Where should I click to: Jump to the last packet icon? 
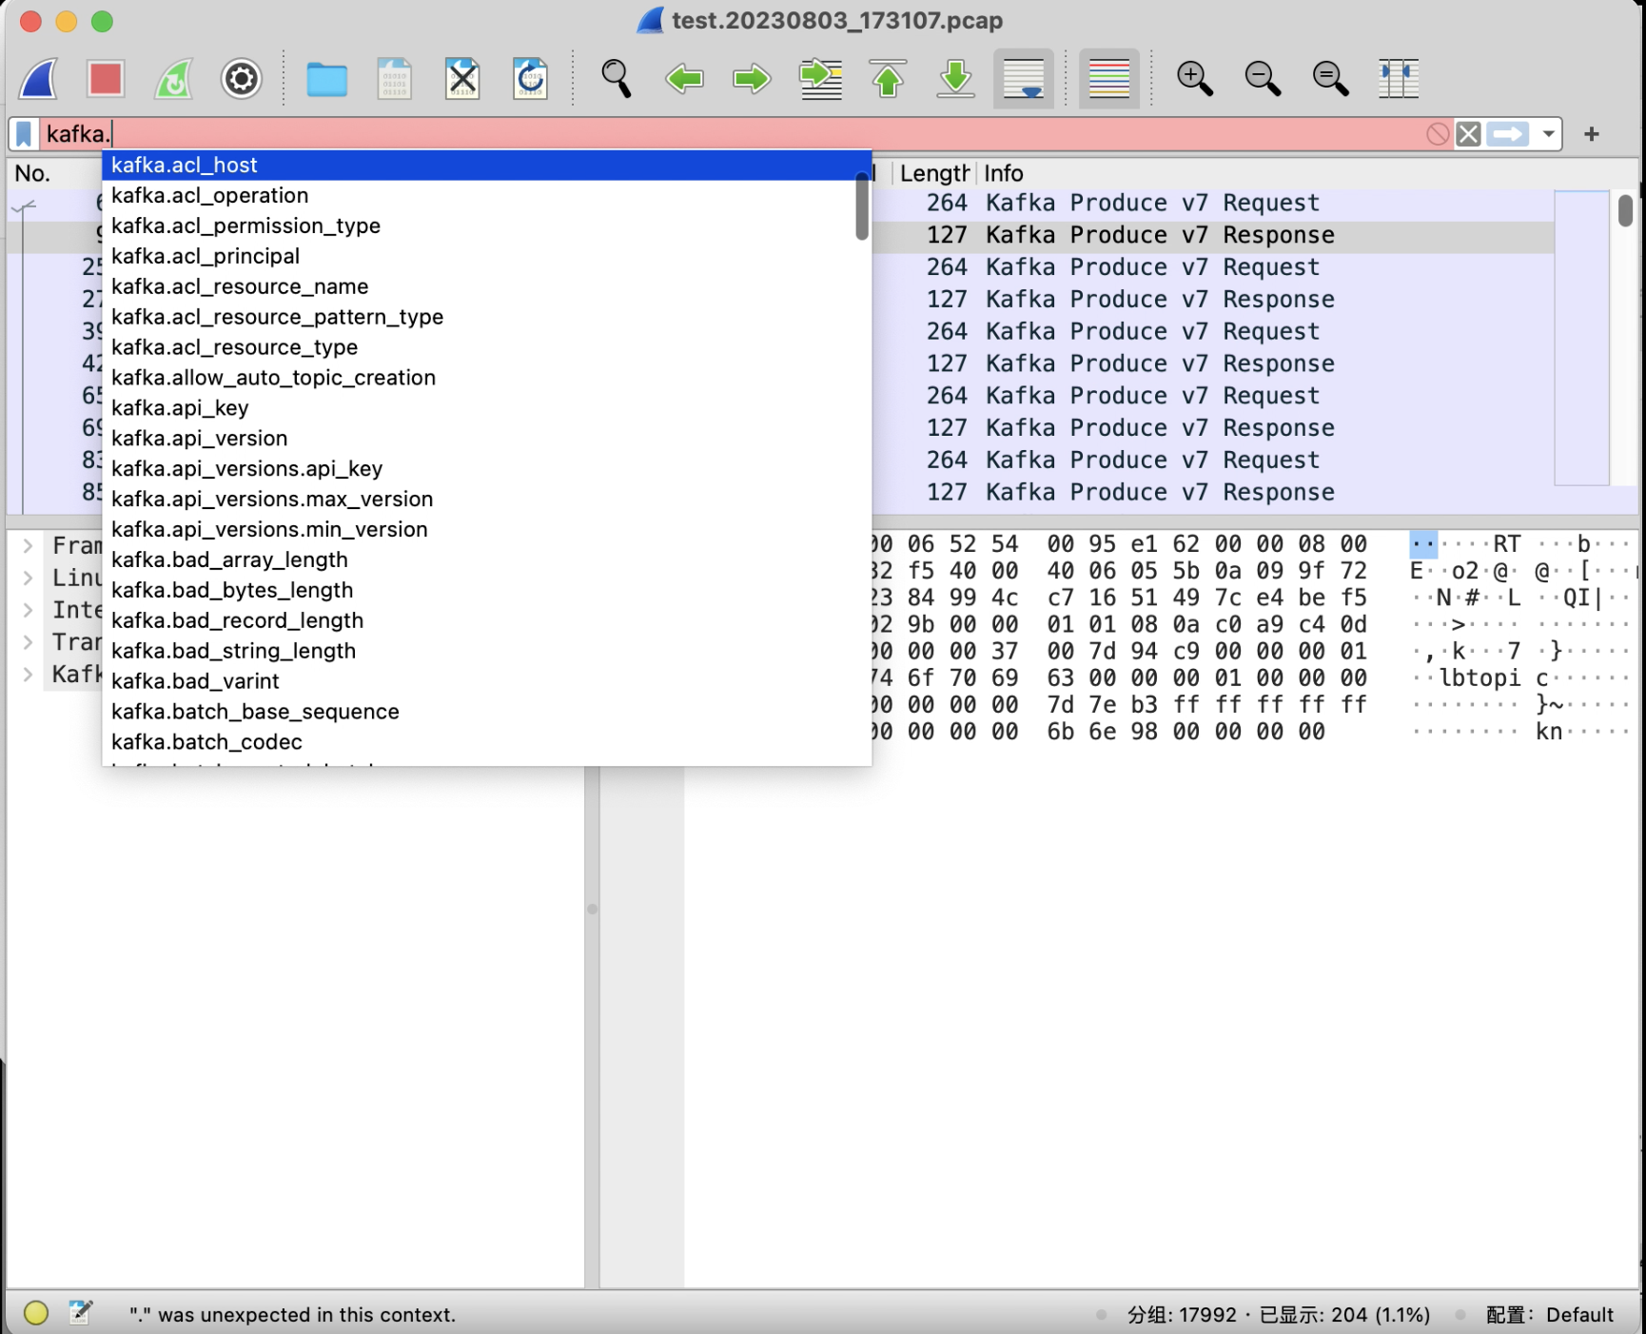click(955, 79)
